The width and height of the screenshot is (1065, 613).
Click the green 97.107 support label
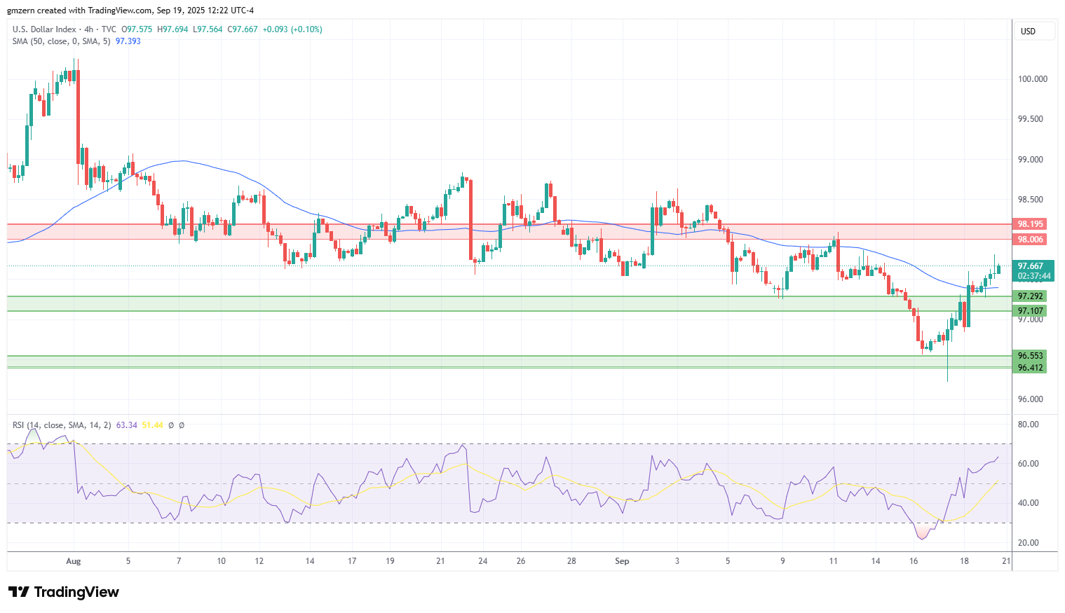[1031, 311]
